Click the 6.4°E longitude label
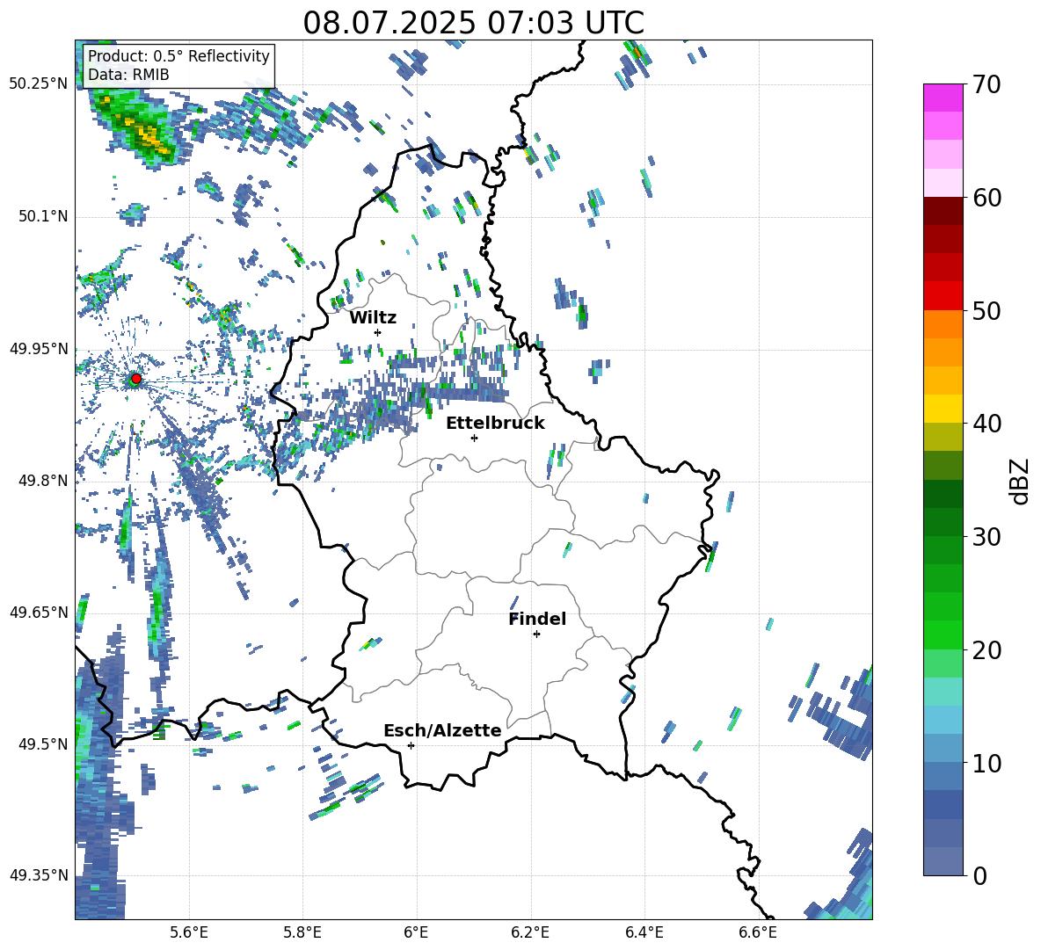The width and height of the screenshot is (1041, 950). 644,933
